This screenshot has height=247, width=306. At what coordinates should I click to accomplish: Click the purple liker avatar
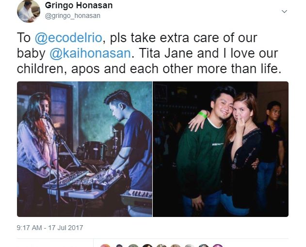(218, 246)
